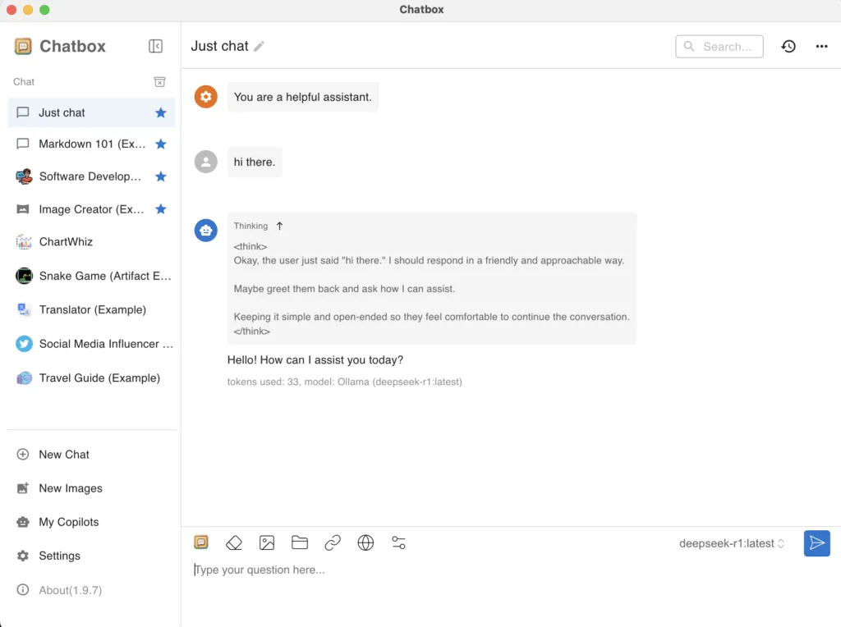
Task: Open the deepseek-r1:latest model selector
Action: [x=732, y=543]
